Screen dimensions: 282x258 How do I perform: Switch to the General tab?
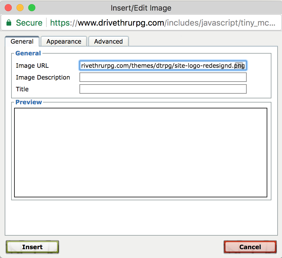(22, 42)
